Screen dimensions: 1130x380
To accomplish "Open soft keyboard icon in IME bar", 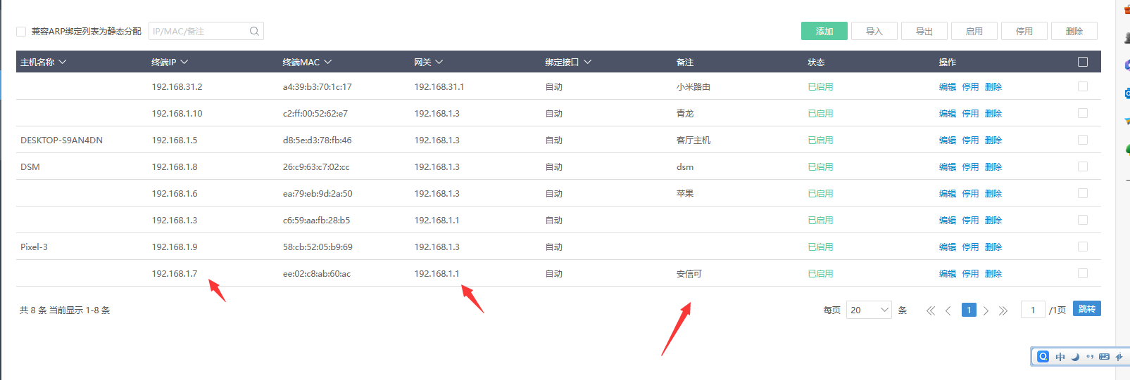I will tap(1104, 357).
